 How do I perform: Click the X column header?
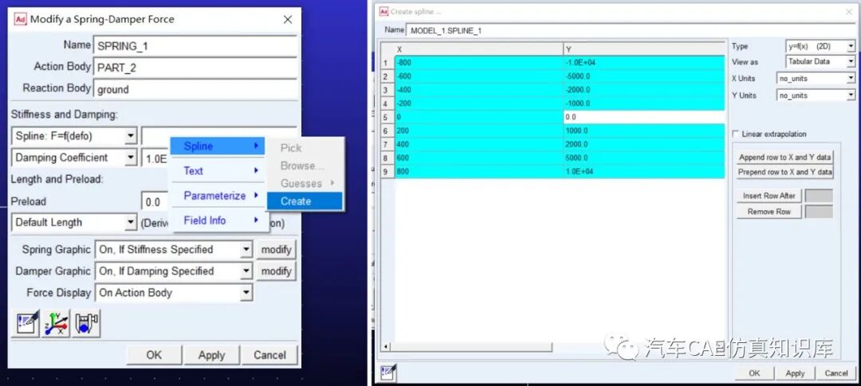[x=479, y=49]
